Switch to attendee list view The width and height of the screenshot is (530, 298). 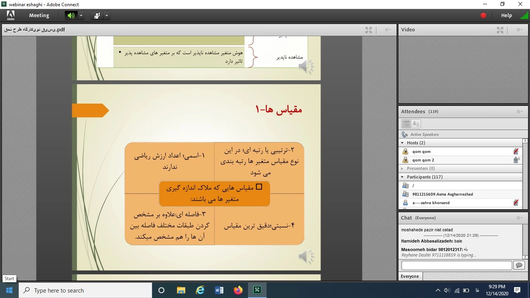click(406, 124)
